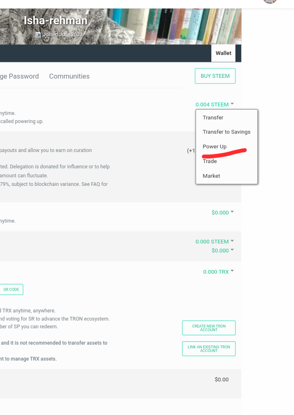Choose Trade from the STEEM menu
Image resolution: width=294 pixels, height=415 pixels.
click(209, 161)
